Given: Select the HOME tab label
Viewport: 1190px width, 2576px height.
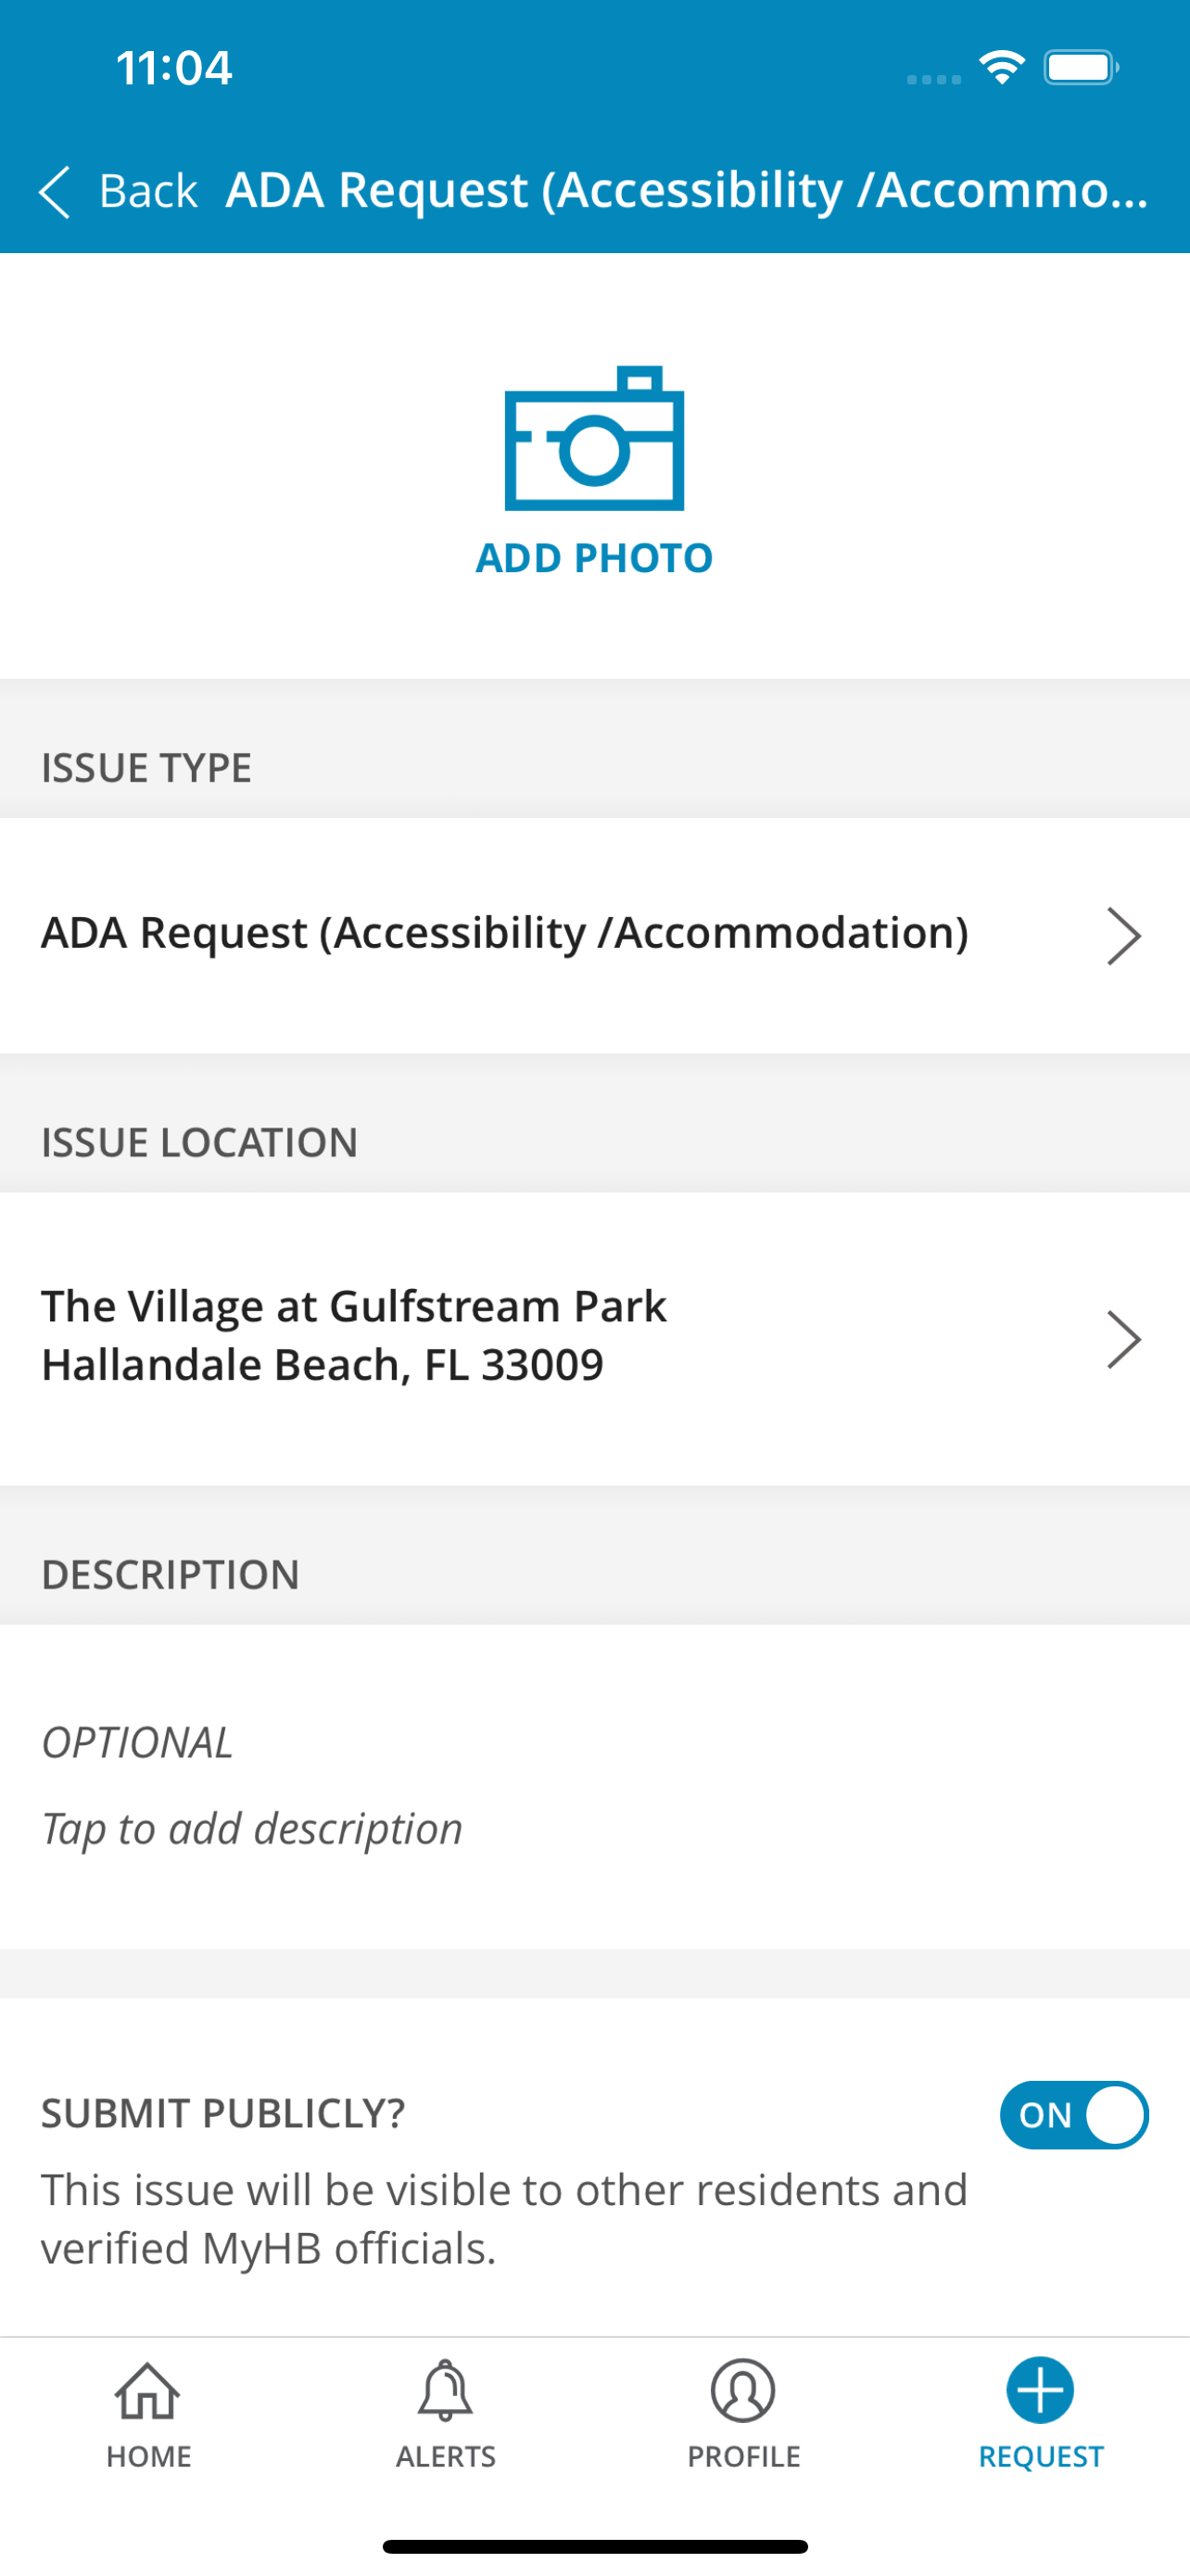Looking at the screenshot, I should tap(149, 2456).
